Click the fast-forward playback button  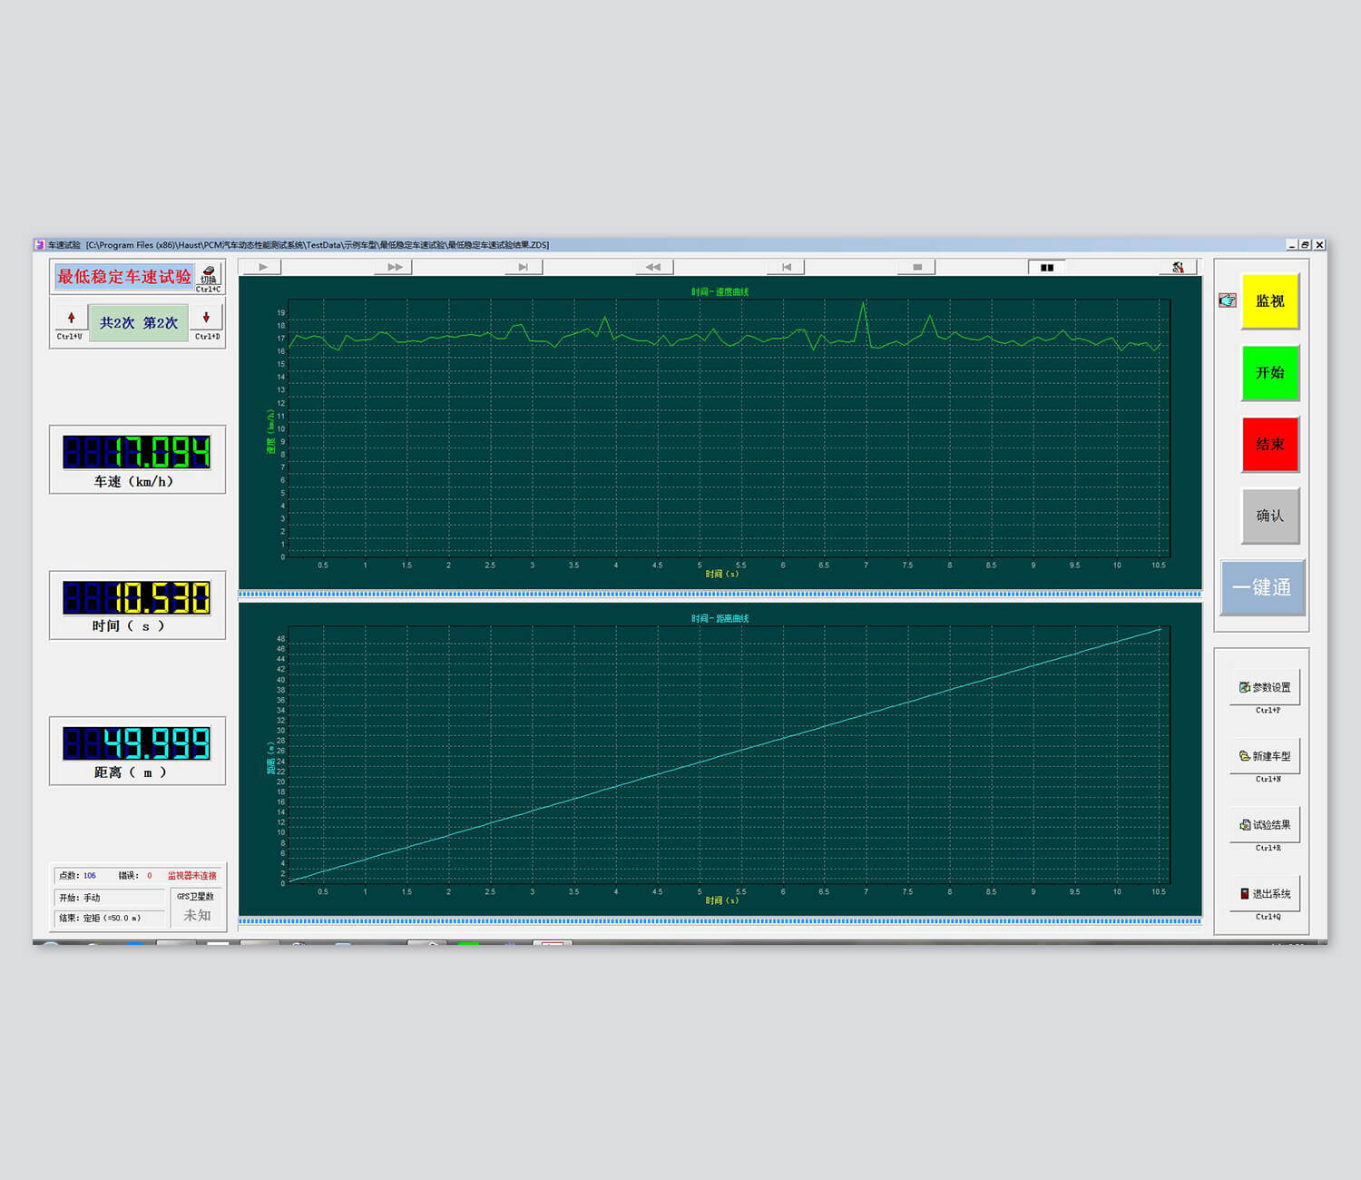click(394, 267)
